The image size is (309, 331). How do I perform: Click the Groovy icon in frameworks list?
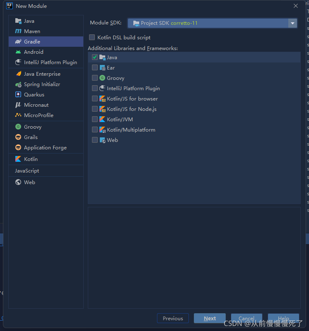pyautogui.click(x=102, y=78)
